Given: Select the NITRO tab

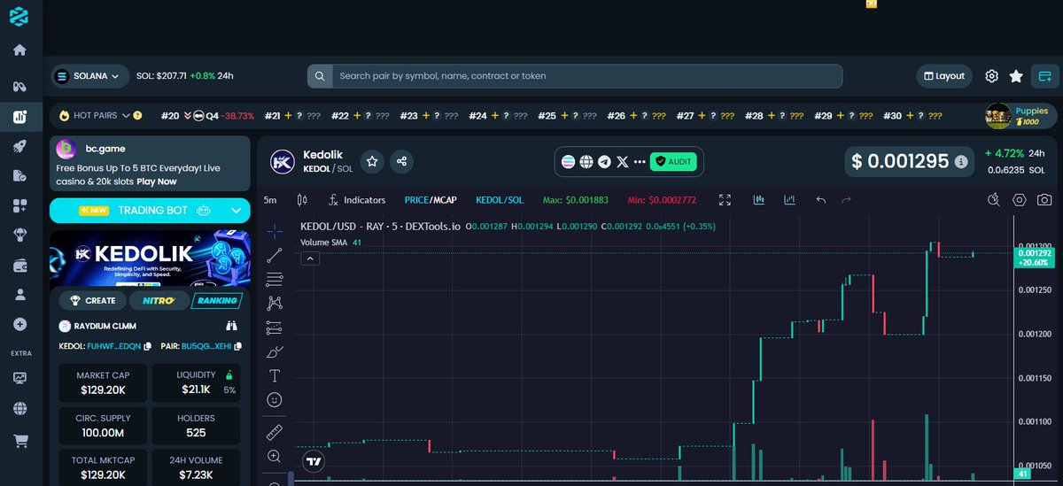Looking at the screenshot, I should [158, 301].
